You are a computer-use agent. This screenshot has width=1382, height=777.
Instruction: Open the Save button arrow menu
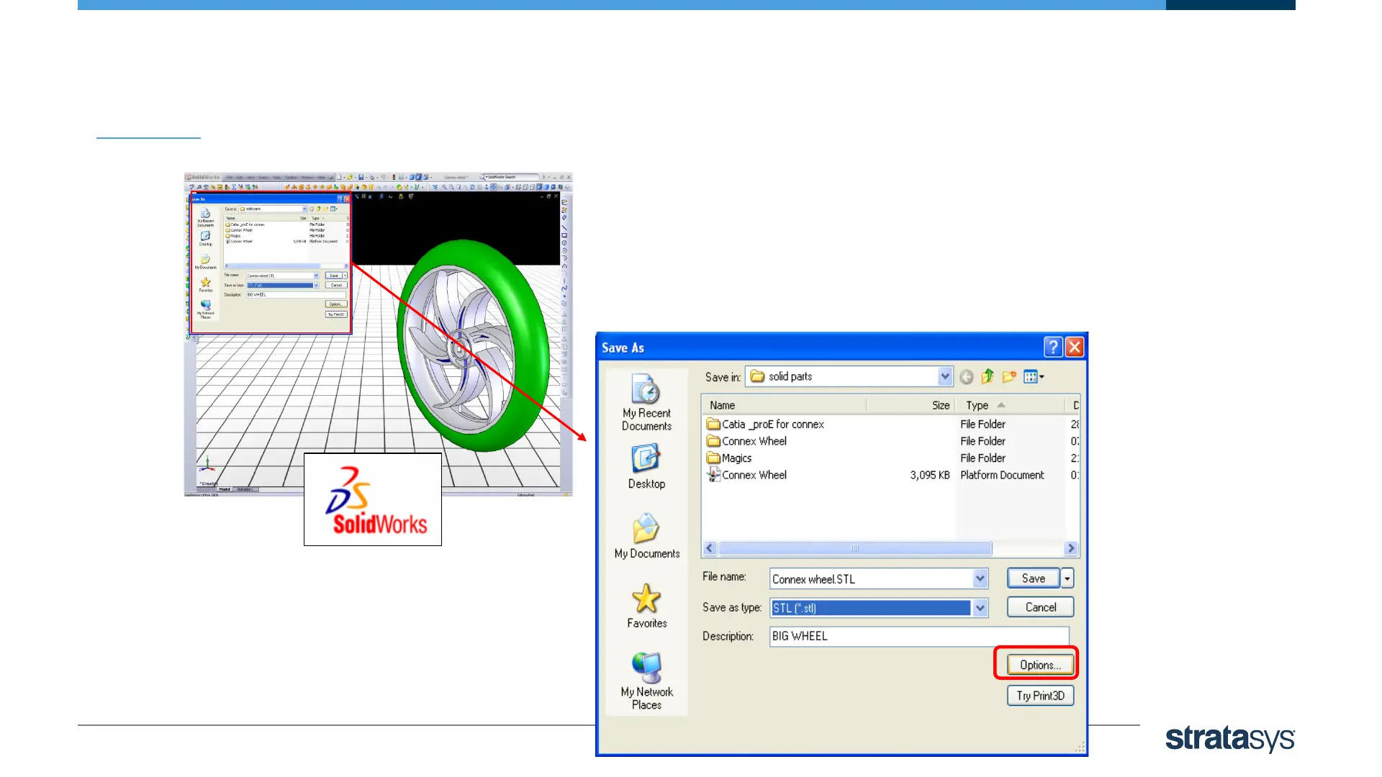(x=1067, y=578)
